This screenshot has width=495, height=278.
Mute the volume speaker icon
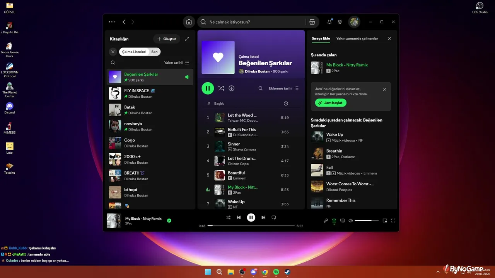point(350,221)
